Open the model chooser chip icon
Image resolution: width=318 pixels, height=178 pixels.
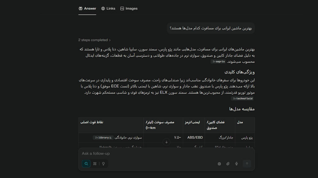(219, 164)
